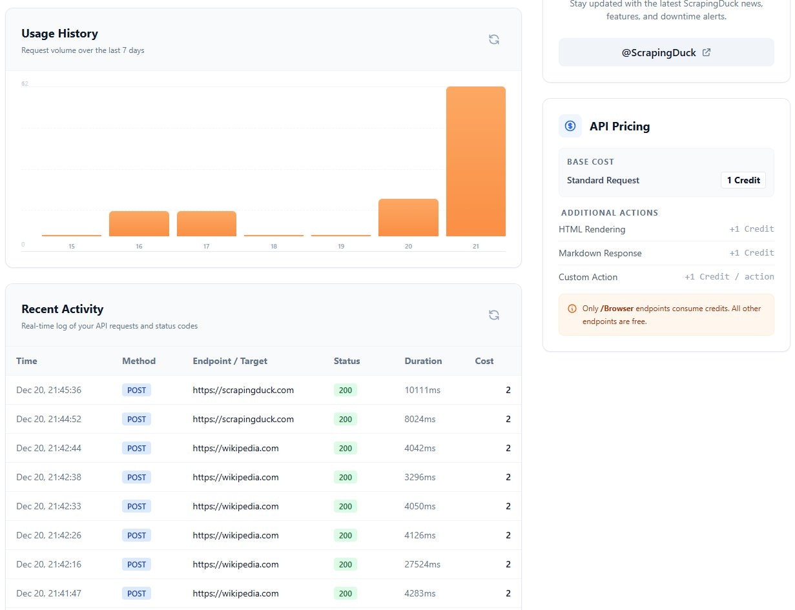
Task: Click the Custom Action pricing row
Action: (666, 277)
